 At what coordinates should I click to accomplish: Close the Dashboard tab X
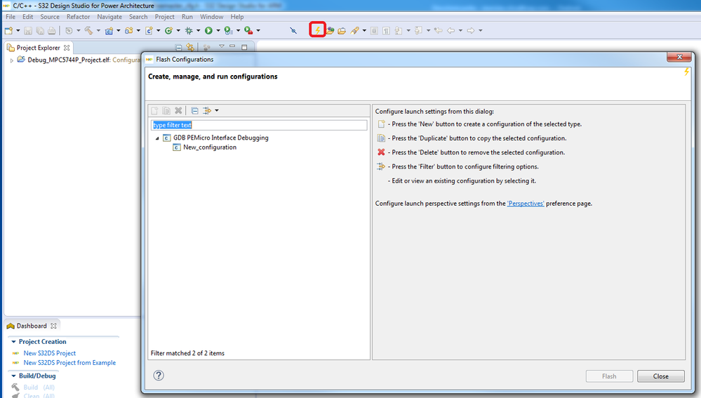tap(53, 326)
